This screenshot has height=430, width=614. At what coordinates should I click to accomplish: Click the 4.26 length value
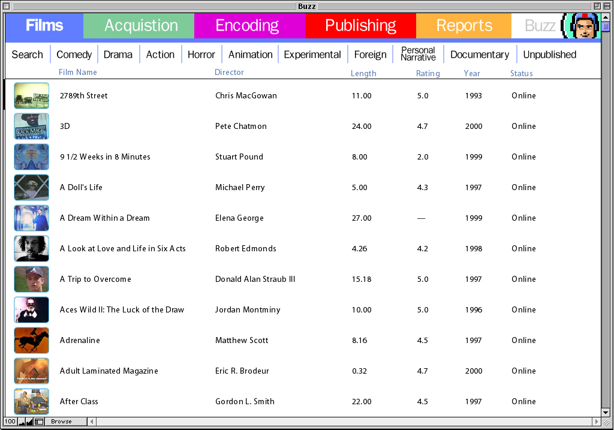click(360, 248)
